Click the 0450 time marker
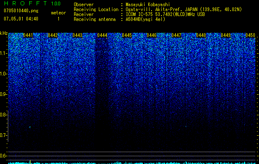This screenshot has height=164, width=259. click(250, 35)
